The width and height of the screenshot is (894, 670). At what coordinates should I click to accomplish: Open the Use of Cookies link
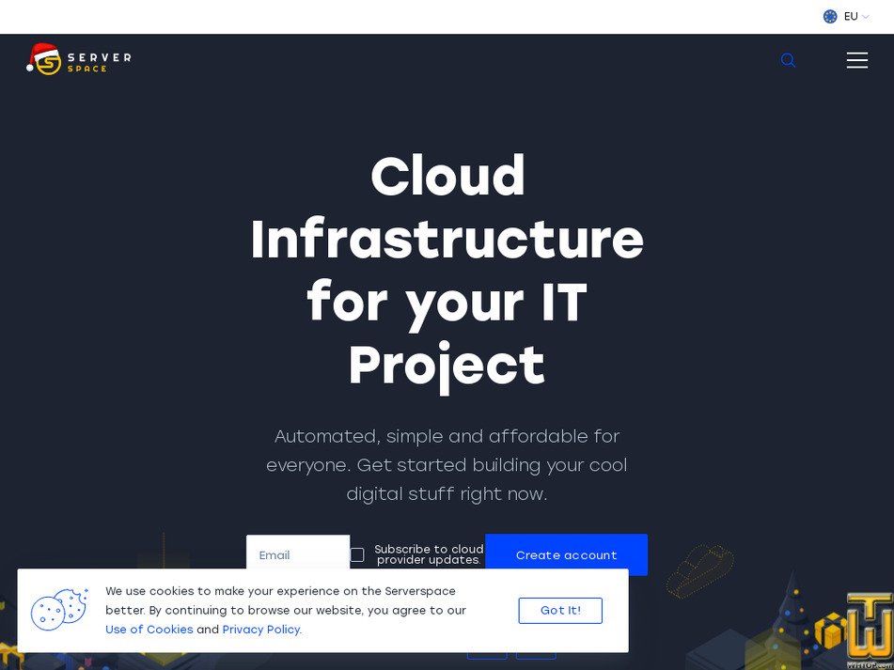pos(149,630)
